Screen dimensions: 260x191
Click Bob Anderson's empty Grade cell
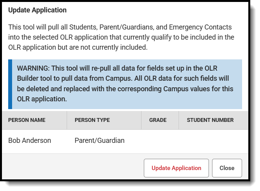click(x=160, y=141)
